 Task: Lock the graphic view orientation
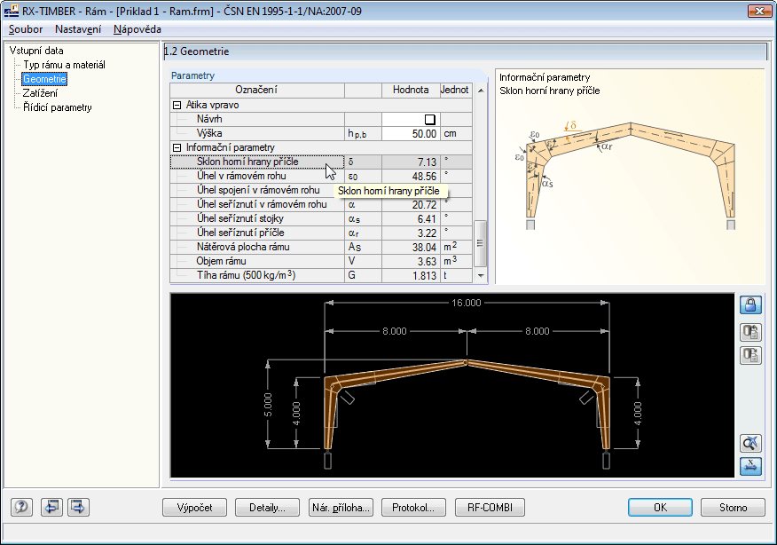750,305
